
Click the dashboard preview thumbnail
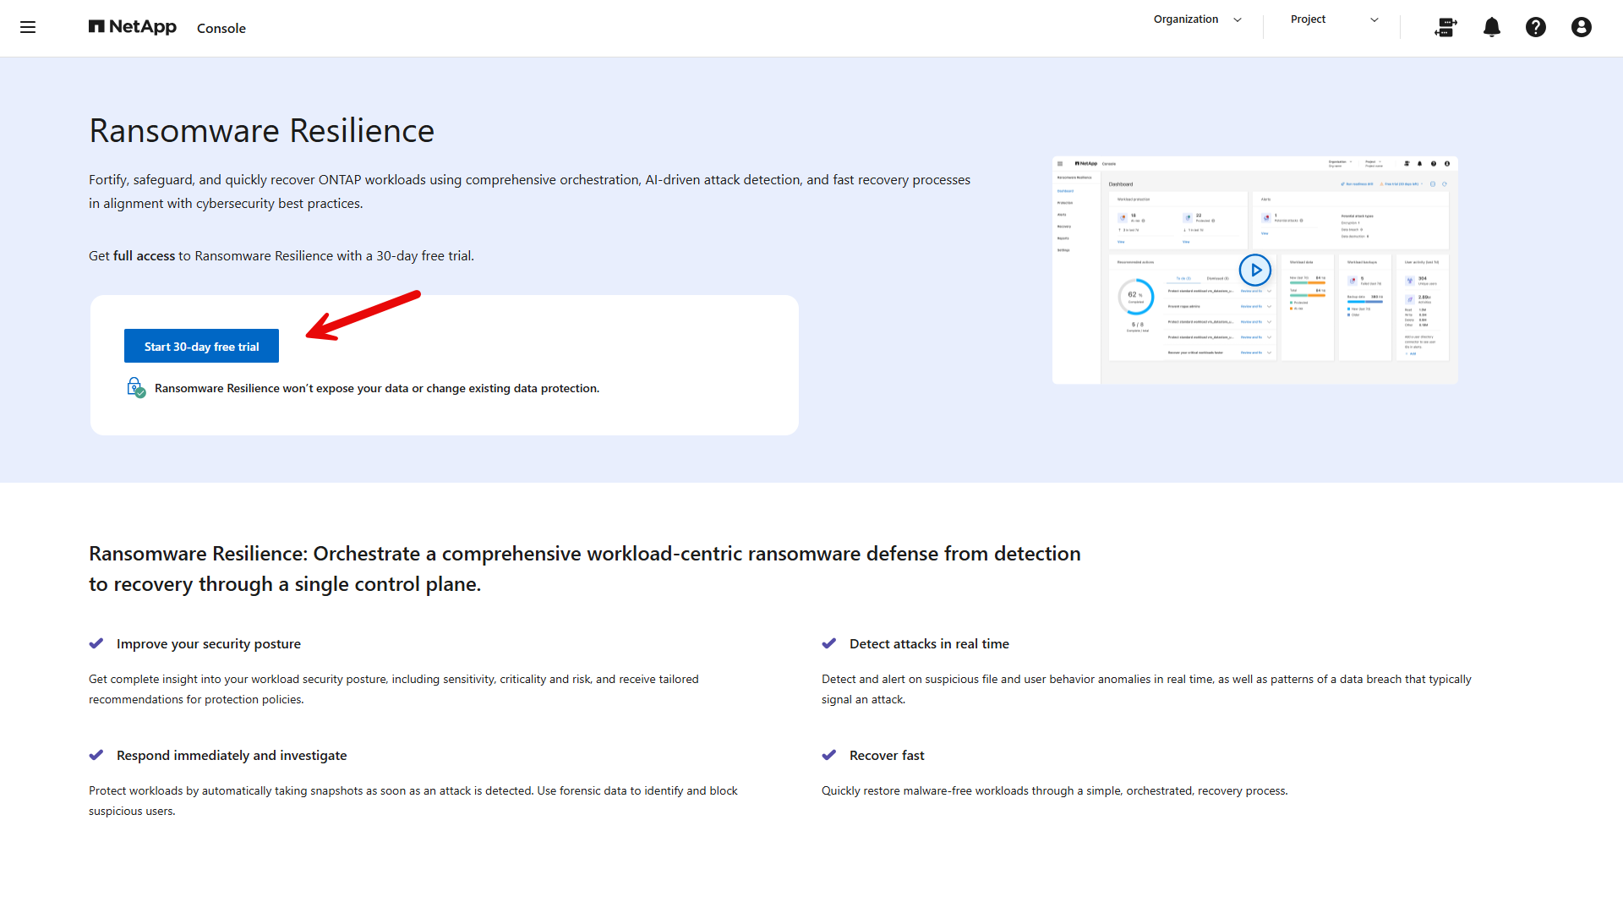(1255, 271)
